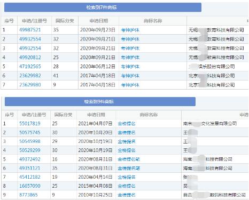Open registration number 55017819

pos(30,124)
